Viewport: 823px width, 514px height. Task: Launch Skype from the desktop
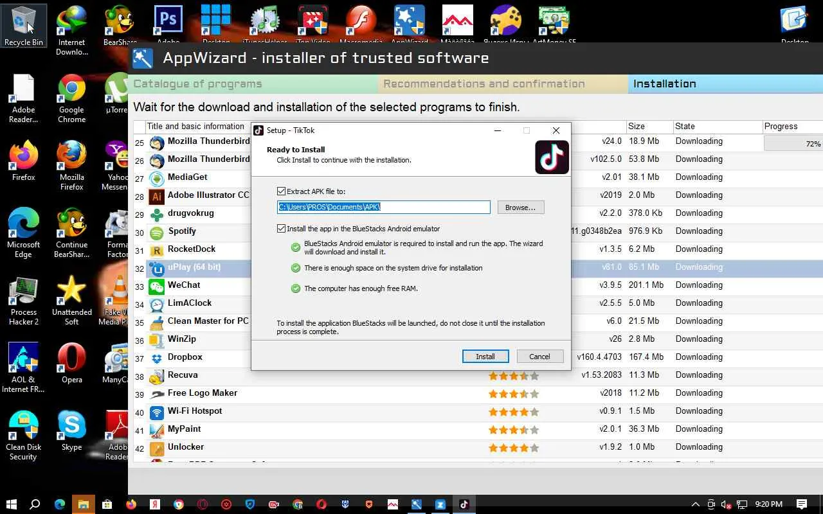71,430
